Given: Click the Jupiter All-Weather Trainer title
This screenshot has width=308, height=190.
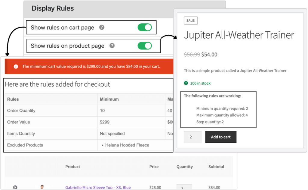Looking at the screenshot, I should coord(239,35).
